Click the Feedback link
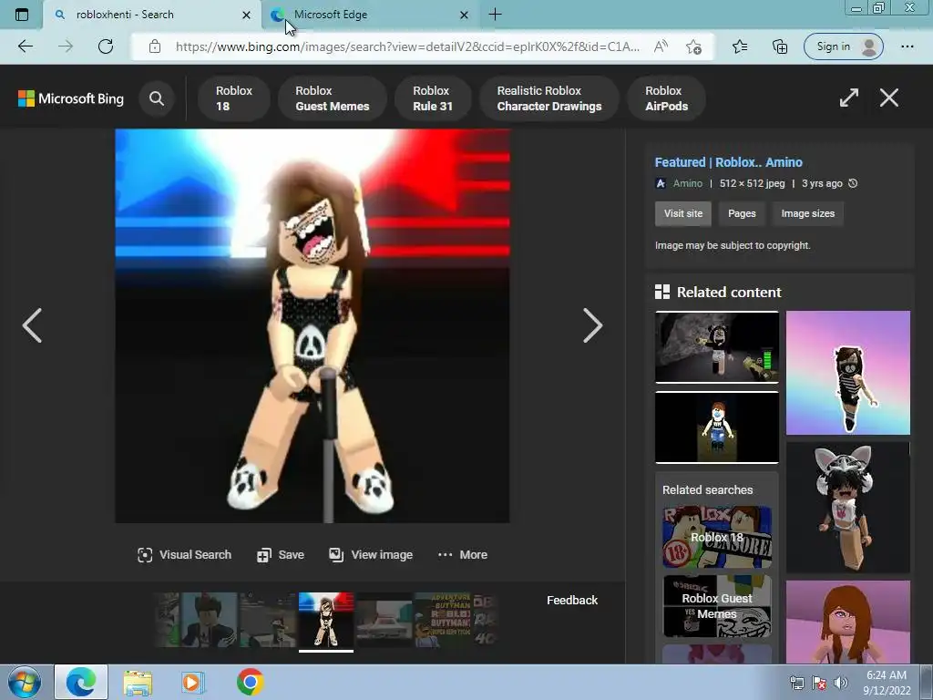The height and width of the screenshot is (700, 933). point(572,600)
